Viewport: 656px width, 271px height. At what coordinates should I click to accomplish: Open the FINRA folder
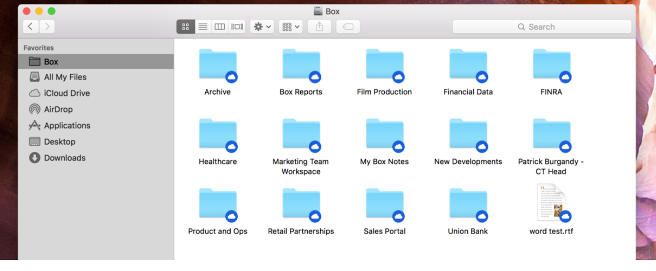click(551, 64)
